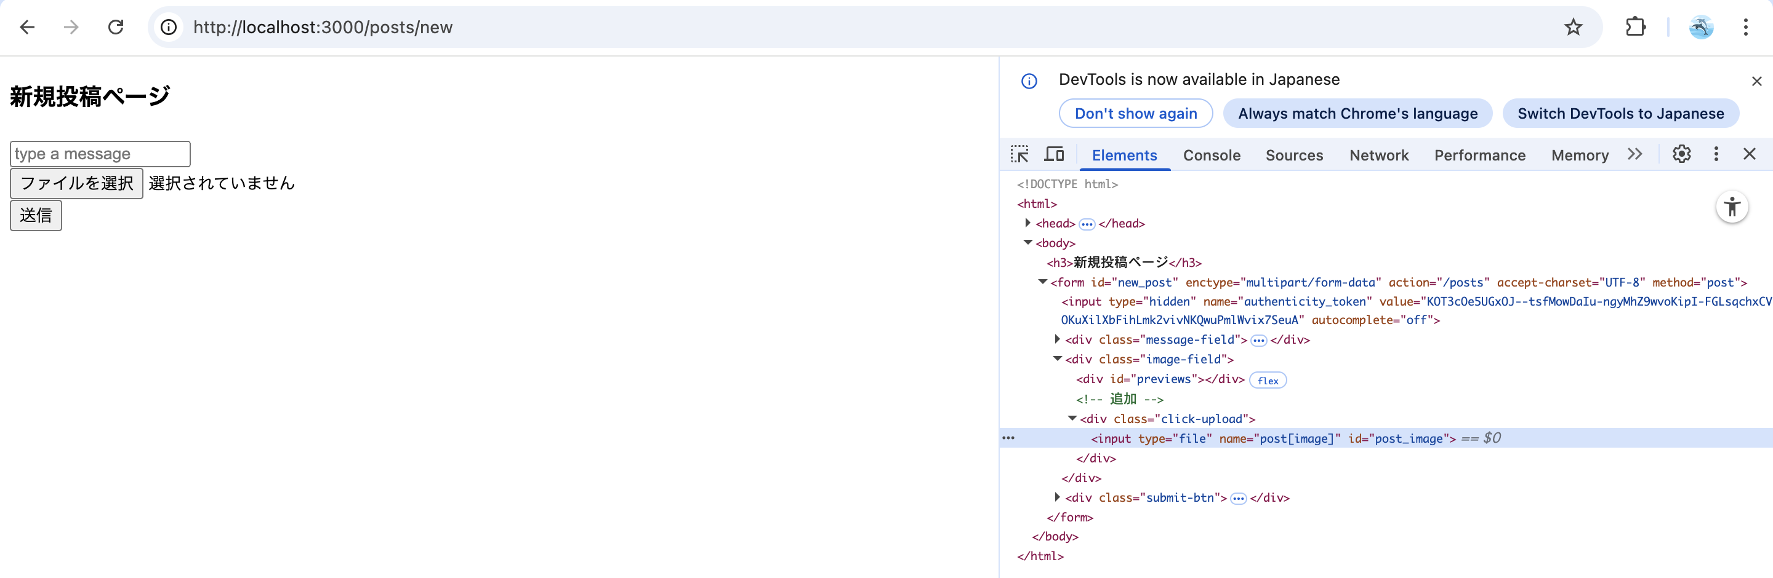Screen dimensions: 1773x578
Task: Click the ファイルを選択 file chooser button
Action: pos(76,183)
